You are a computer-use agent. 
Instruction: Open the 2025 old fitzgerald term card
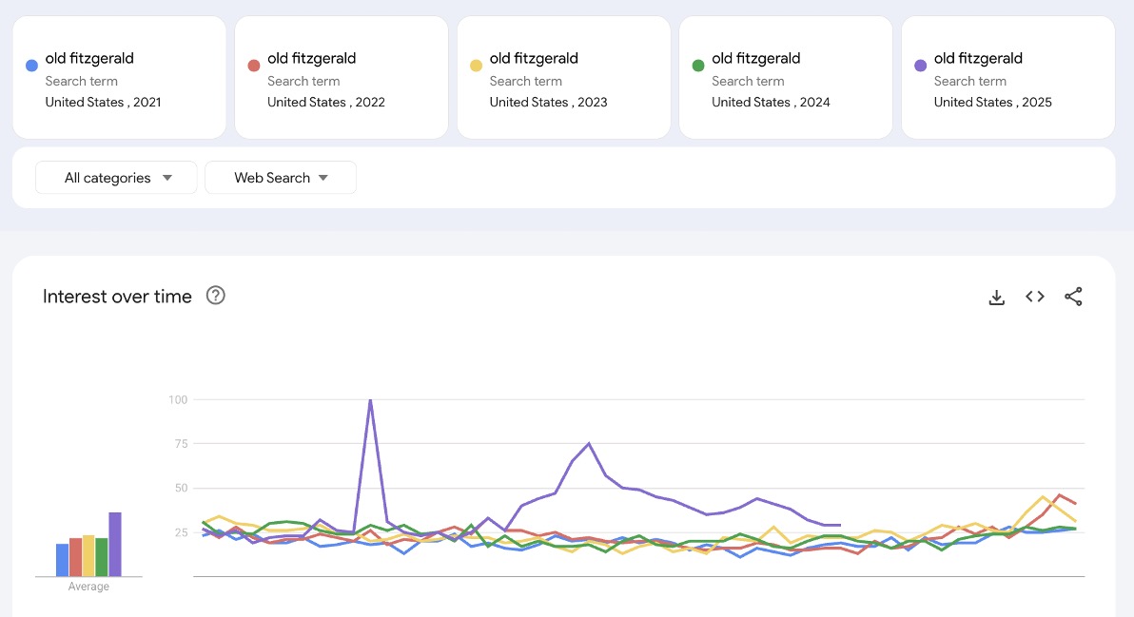click(1007, 78)
